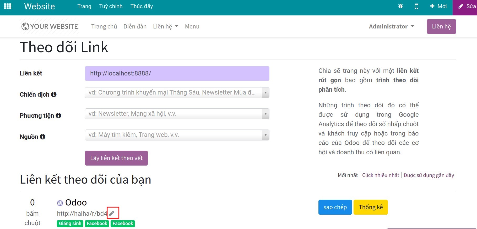
Task: Click the debug bug icon
Action: 400,6
